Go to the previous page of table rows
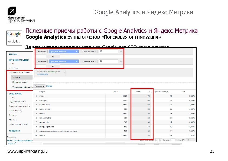Image resolution: width=228 pixels, height=161 pixels. 188,140
